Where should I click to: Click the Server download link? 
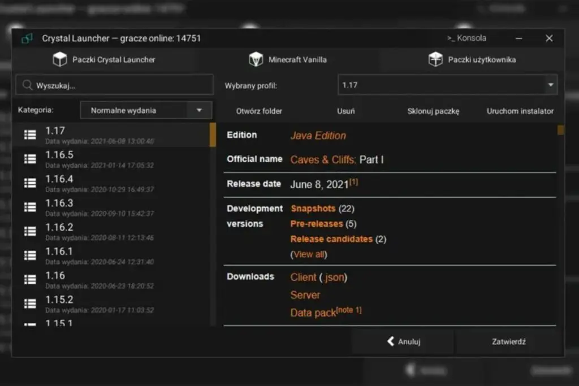tap(305, 295)
